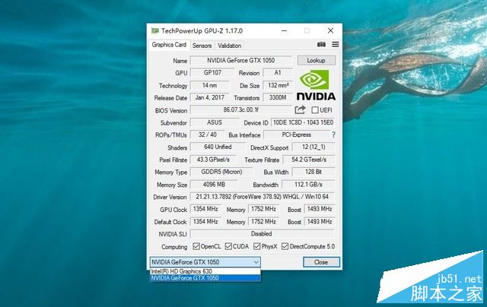Choose NVIDIA GeForce GTX 1050 in list
Image resolution: width=487 pixels, height=307 pixels.
[205, 278]
